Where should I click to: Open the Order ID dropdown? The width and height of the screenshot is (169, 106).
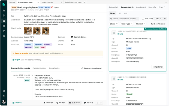click(x=160, y=19)
